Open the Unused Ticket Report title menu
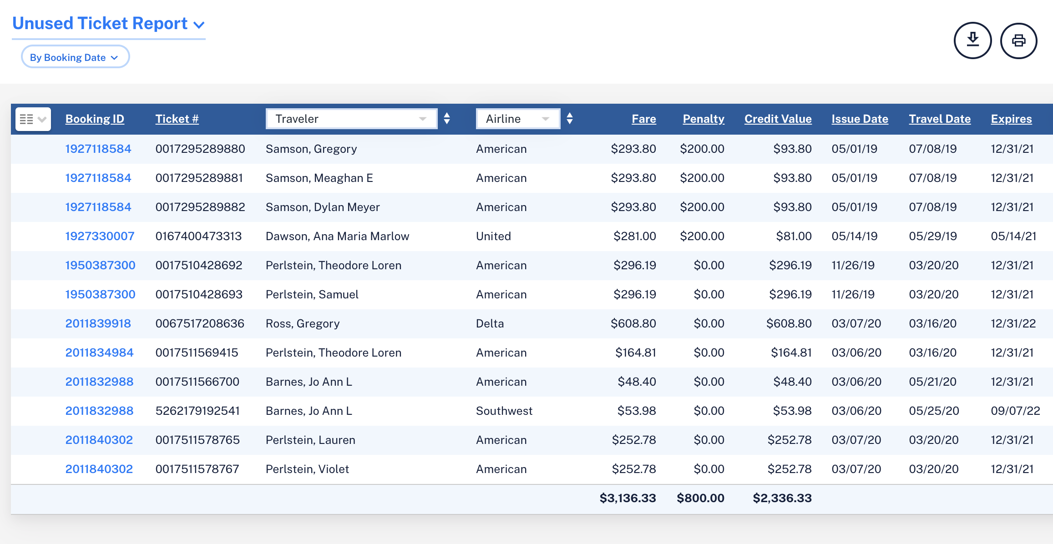This screenshot has width=1053, height=544. tap(108, 24)
